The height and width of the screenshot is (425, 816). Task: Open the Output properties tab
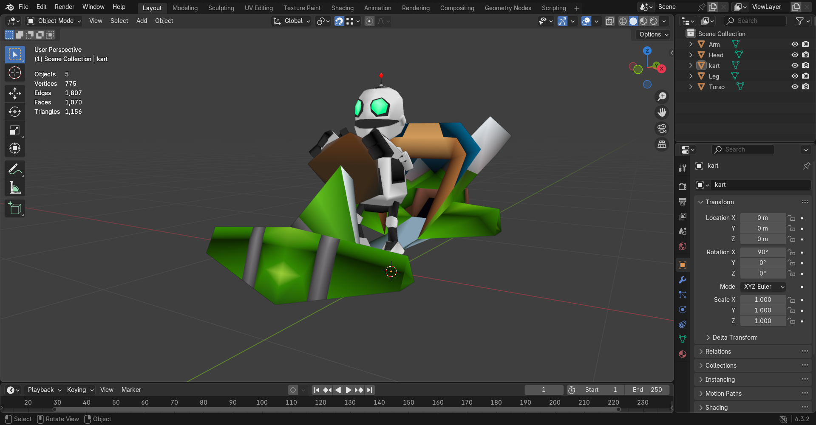coord(683,202)
